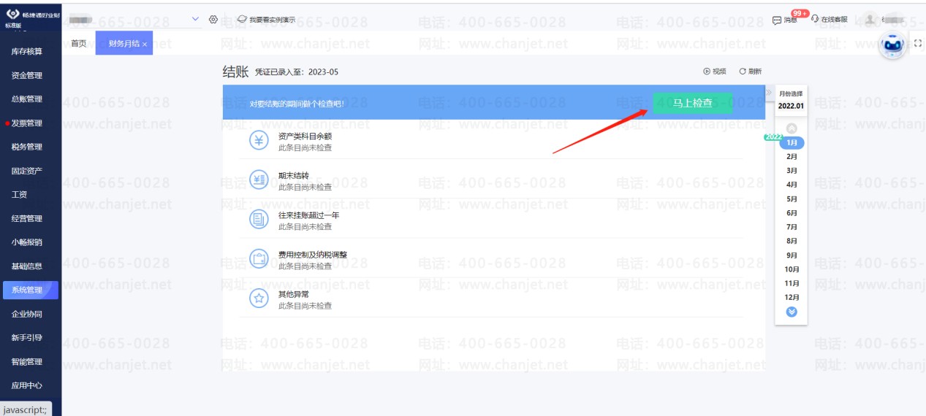Open 总账管理 in sidebar

(27, 99)
